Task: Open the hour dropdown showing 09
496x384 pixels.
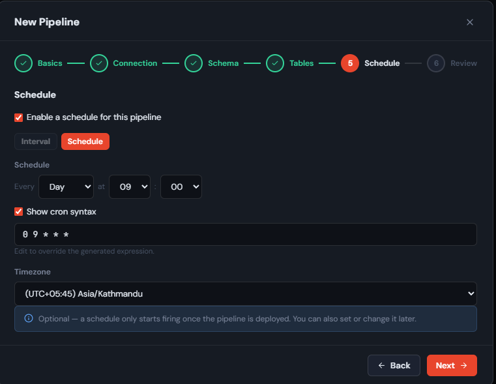Action: click(x=130, y=187)
